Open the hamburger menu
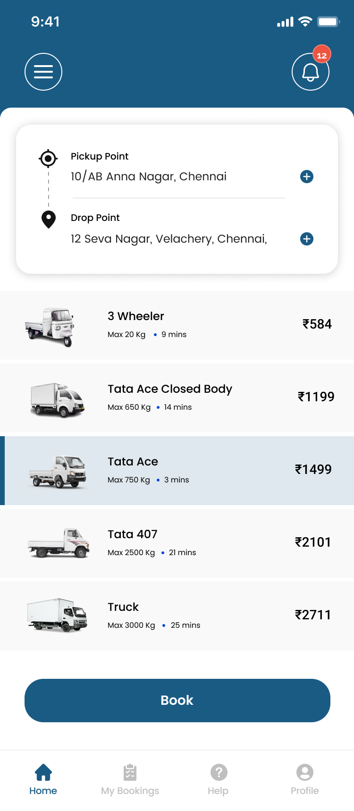Image resolution: width=354 pixels, height=811 pixels. coord(43,72)
